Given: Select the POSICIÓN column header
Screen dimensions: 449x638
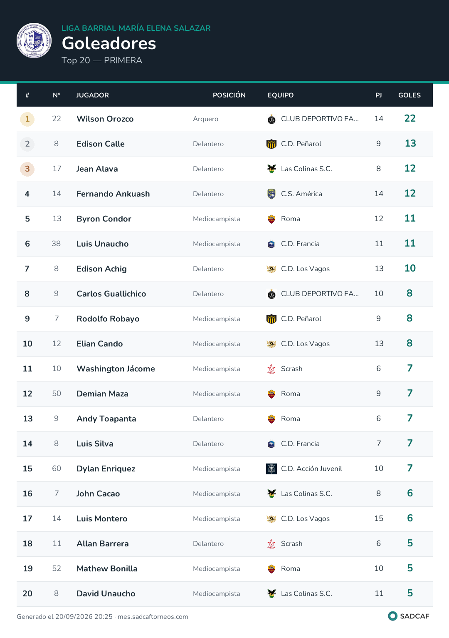Looking at the screenshot, I should pyautogui.click(x=229, y=95).
